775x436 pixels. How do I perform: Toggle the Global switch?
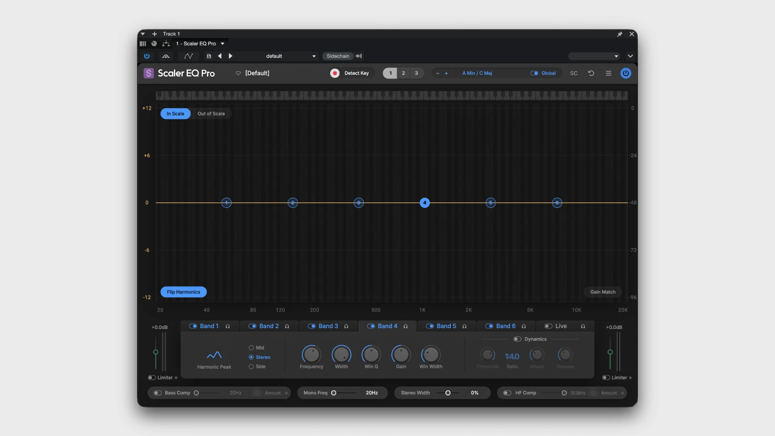[534, 73]
